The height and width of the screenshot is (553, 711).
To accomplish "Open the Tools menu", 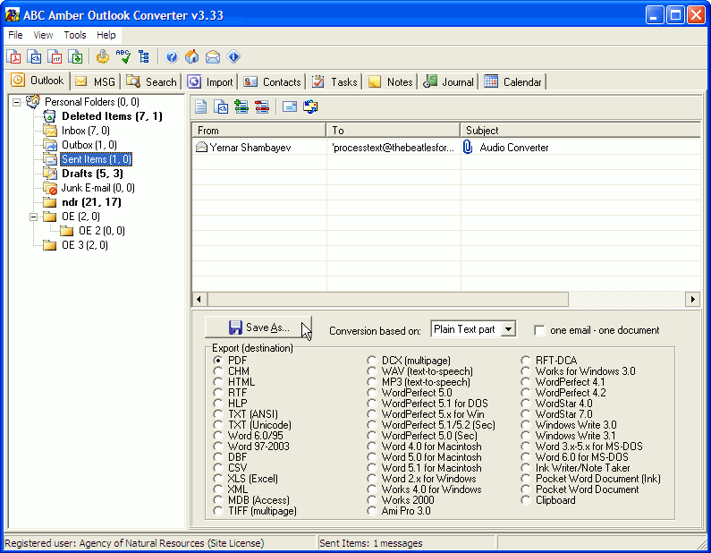I will (75, 35).
